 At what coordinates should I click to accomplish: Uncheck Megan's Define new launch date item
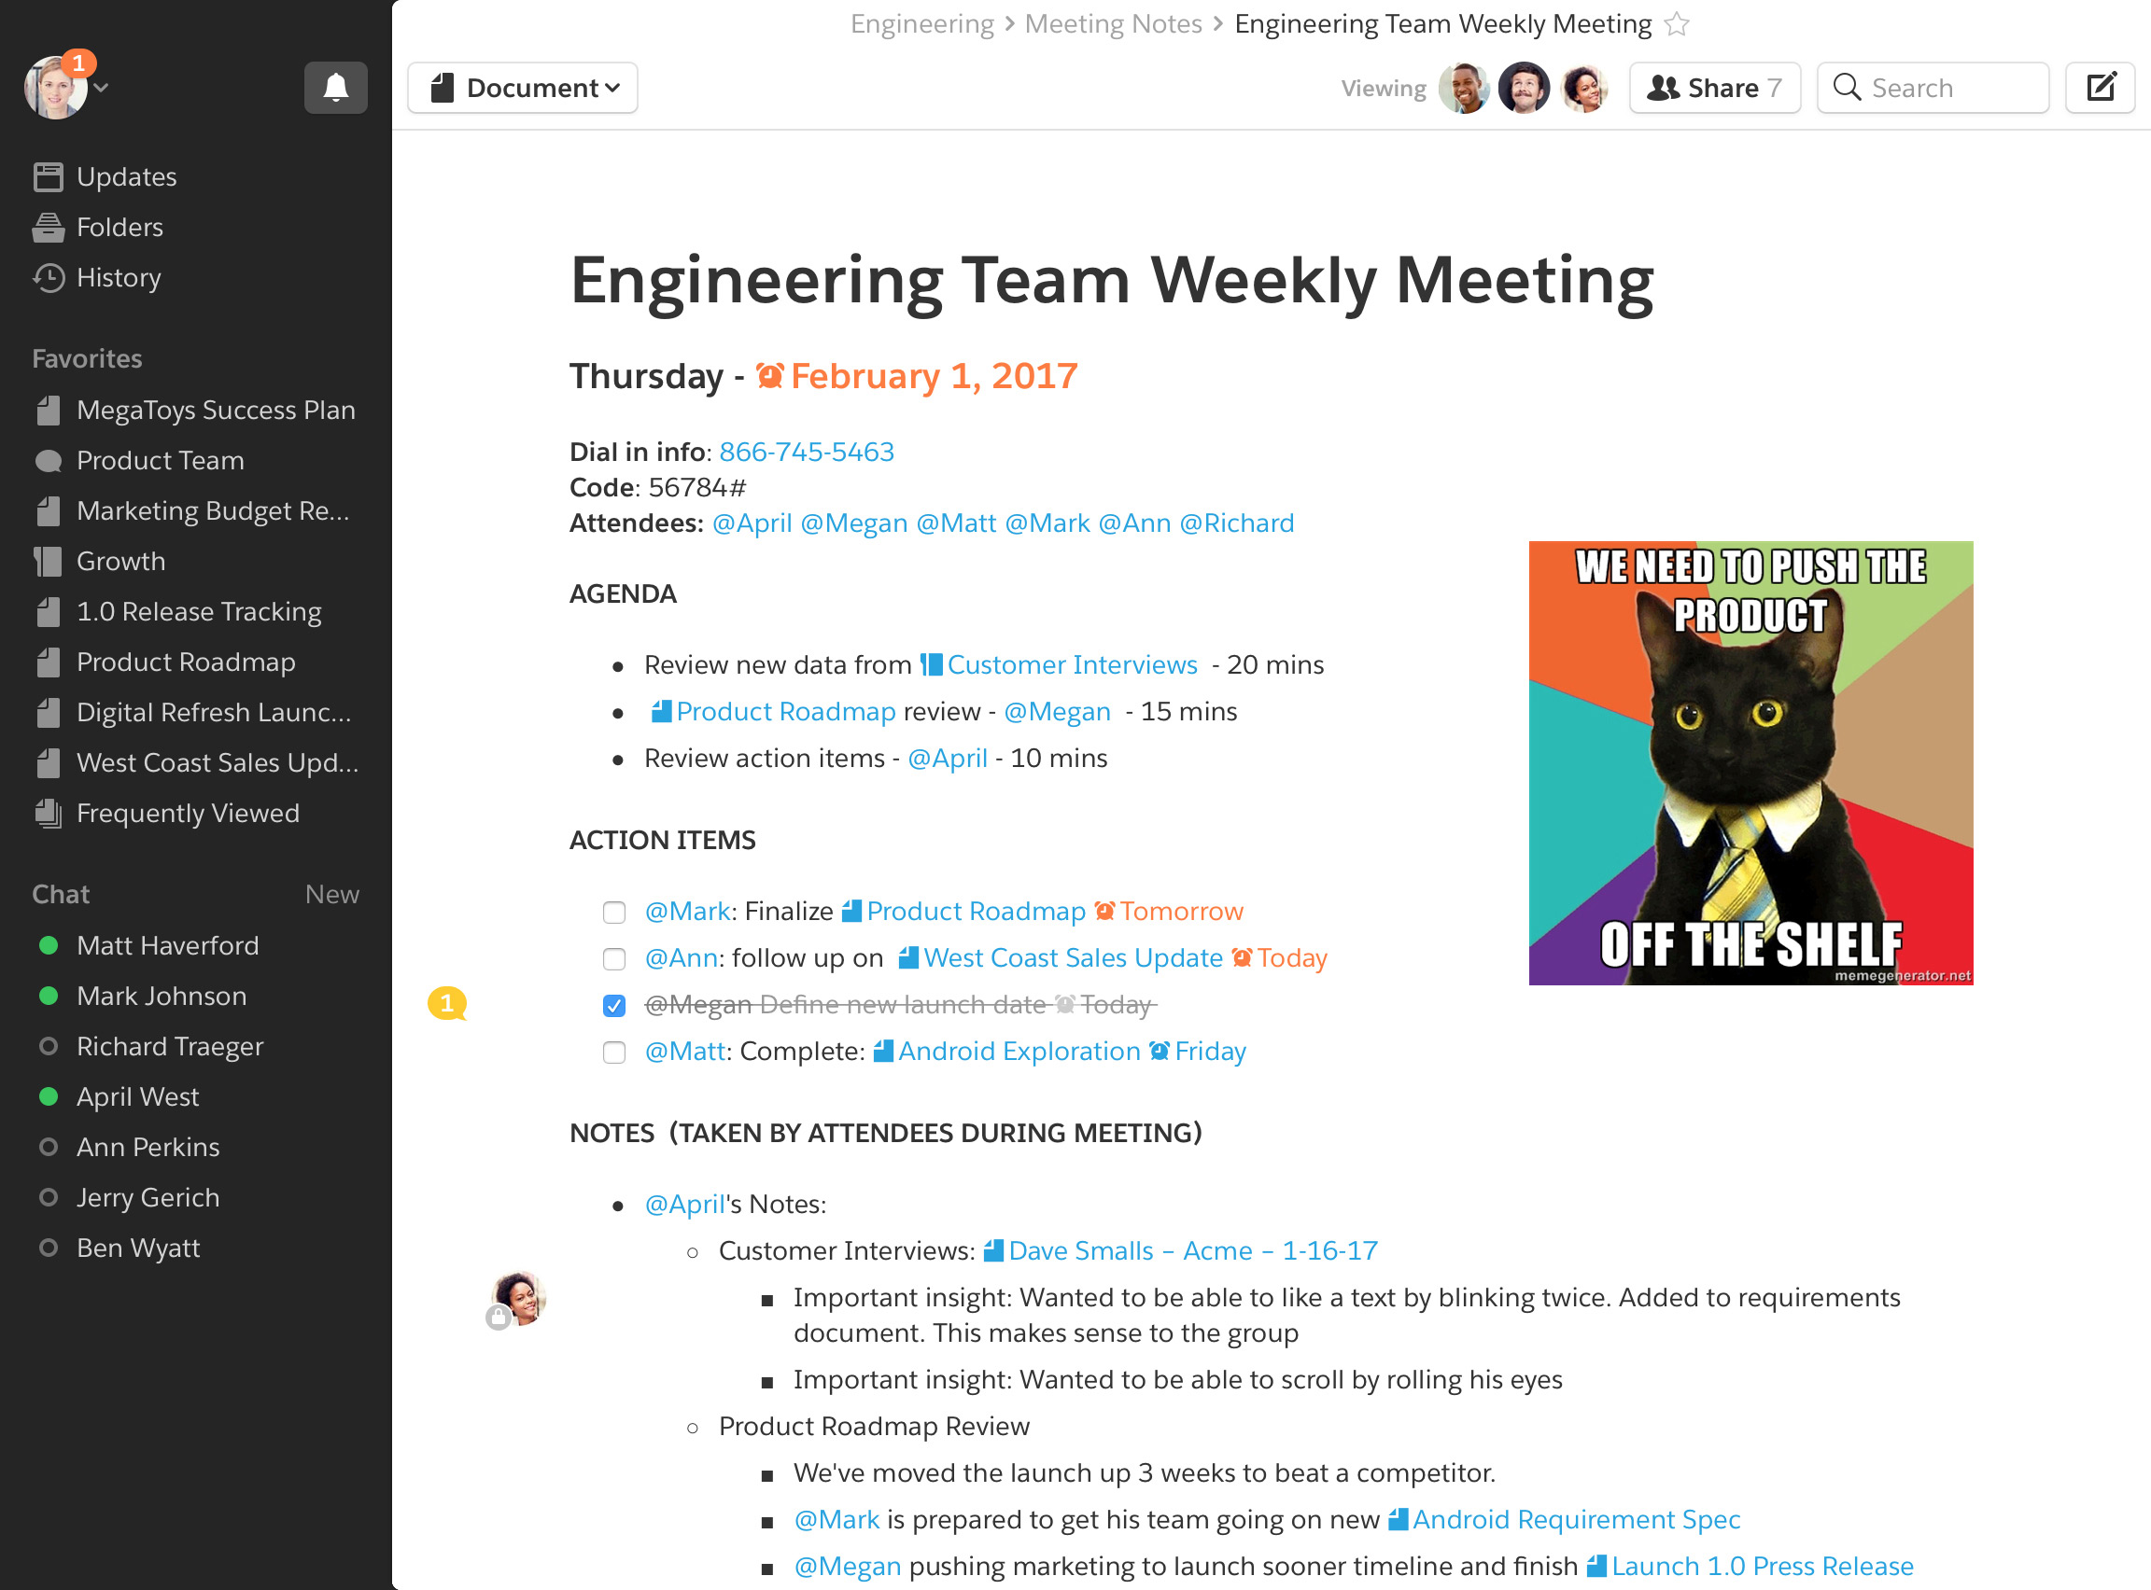[x=614, y=1006]
